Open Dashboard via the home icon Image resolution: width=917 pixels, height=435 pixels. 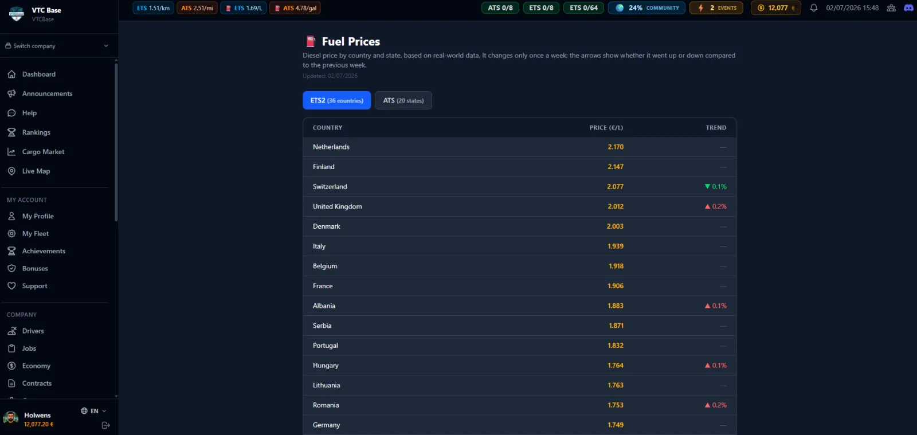coord(11,75)
